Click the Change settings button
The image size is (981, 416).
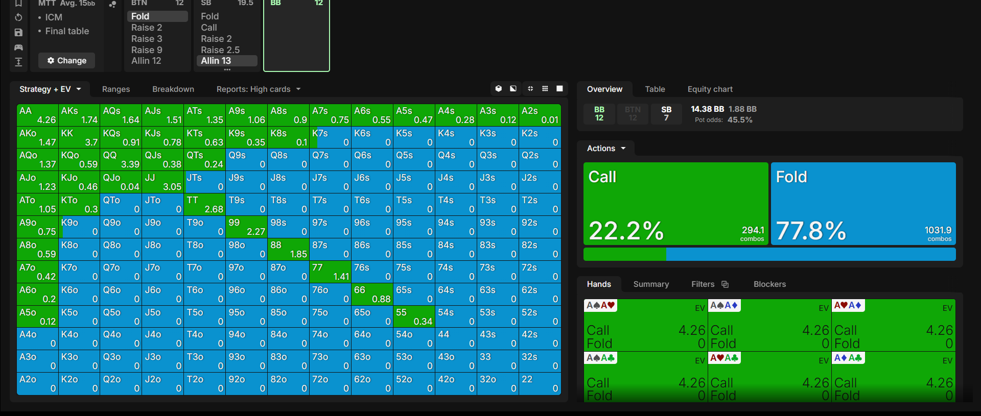(66, 61)
